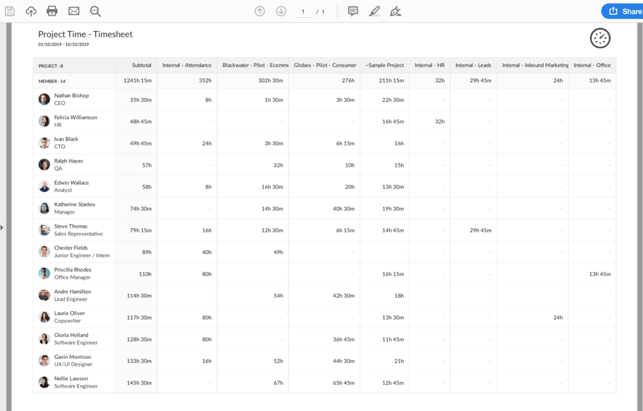Save the document using the disk icon
The height and width of the screenshot is (411, 643).
coord(9,11)
